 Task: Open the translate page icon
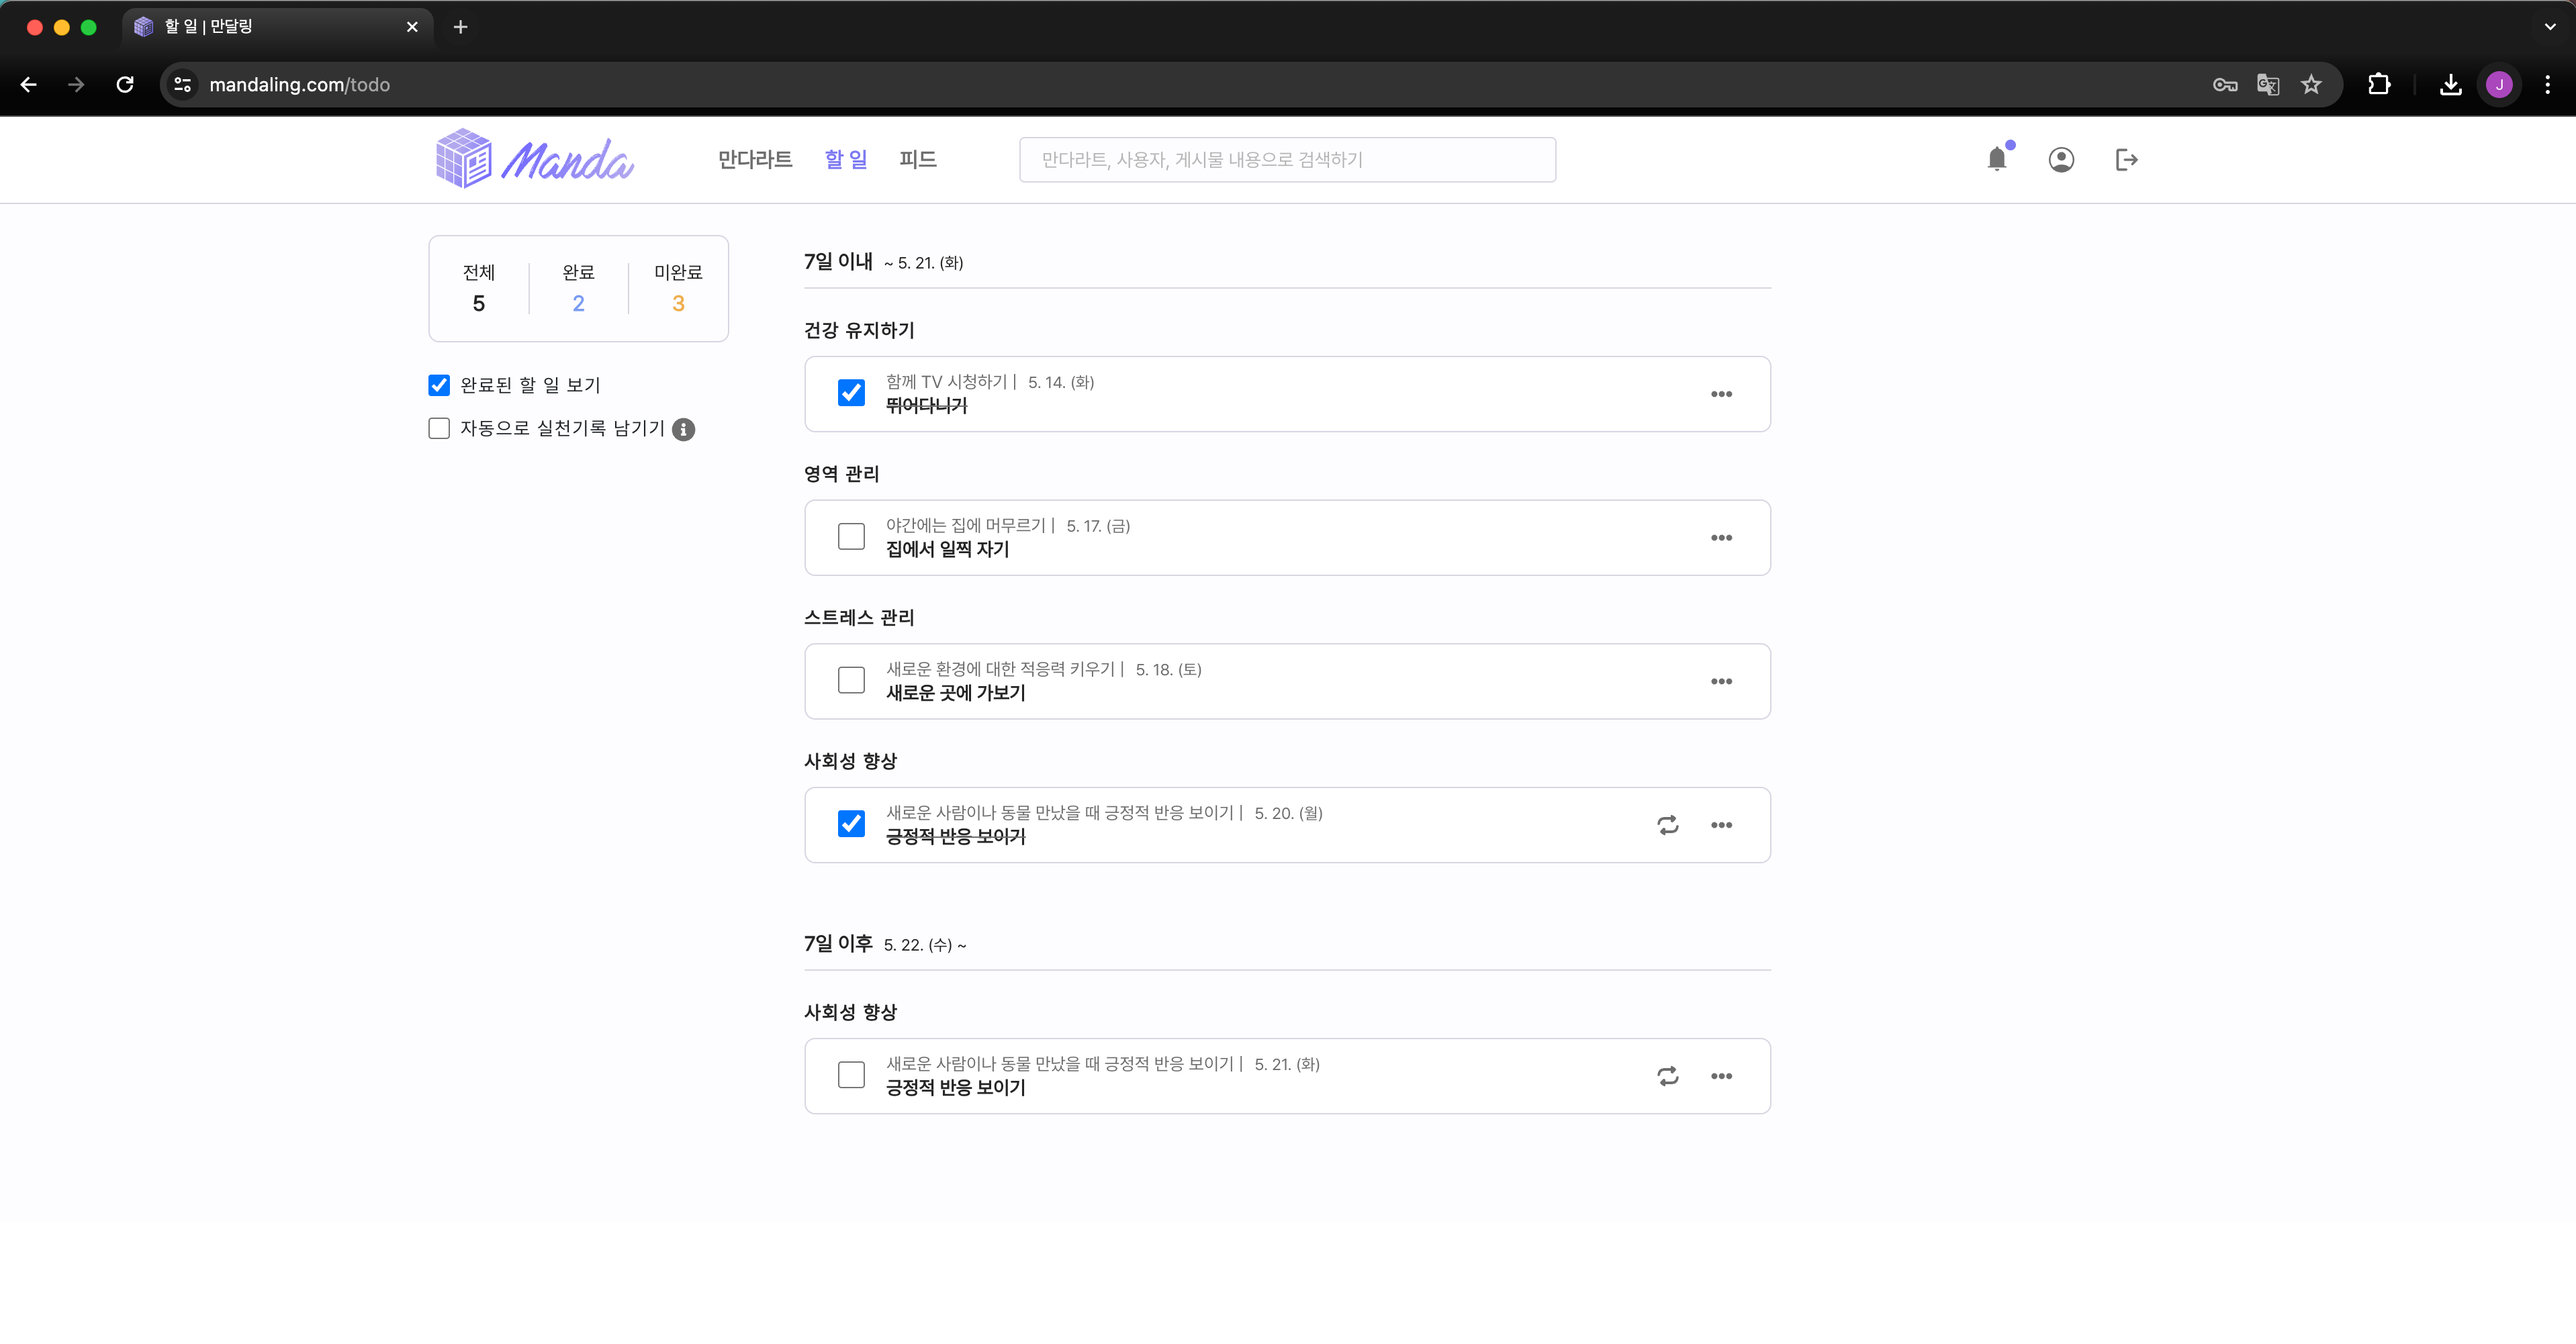[x=2268, y=85]
